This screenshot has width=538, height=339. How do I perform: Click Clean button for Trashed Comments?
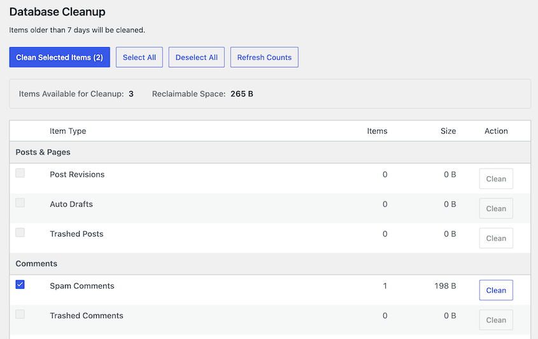point(496,320)
